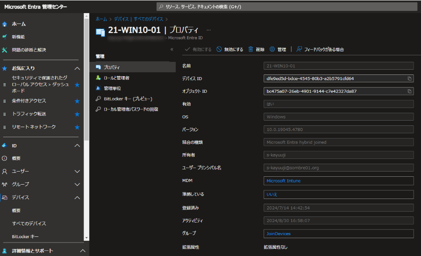This screenshot has height=256, width=421.
Task: Click the 管理 gear icon in toolbar
Action: [x=273, y=49]
